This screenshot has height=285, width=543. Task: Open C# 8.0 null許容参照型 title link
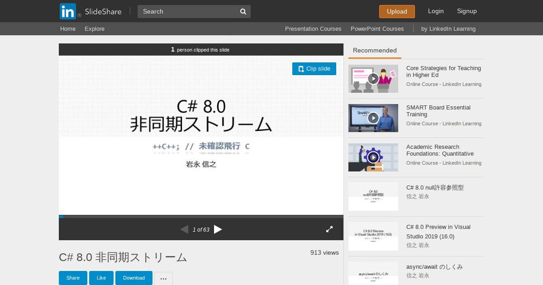[435, 187]
